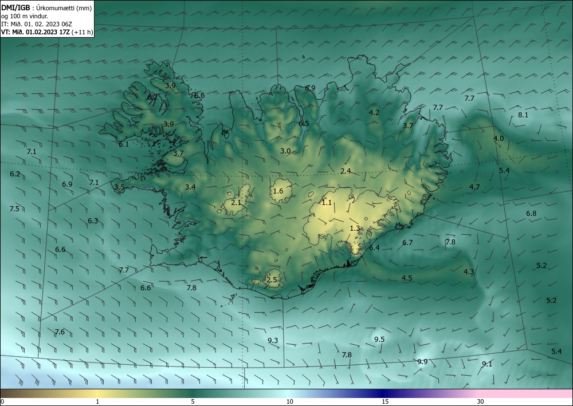Click the map value 9.9
Screen dimensions: 573x406
[422, 362]
